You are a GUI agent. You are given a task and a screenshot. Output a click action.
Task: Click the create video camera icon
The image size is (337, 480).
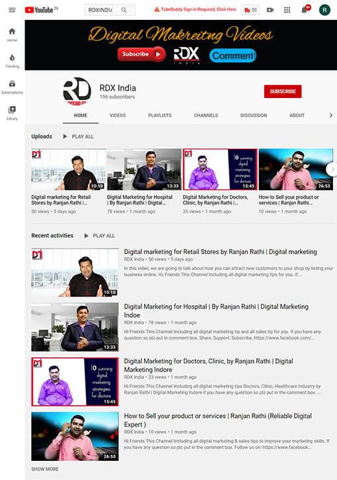click(x=270, y=10)
